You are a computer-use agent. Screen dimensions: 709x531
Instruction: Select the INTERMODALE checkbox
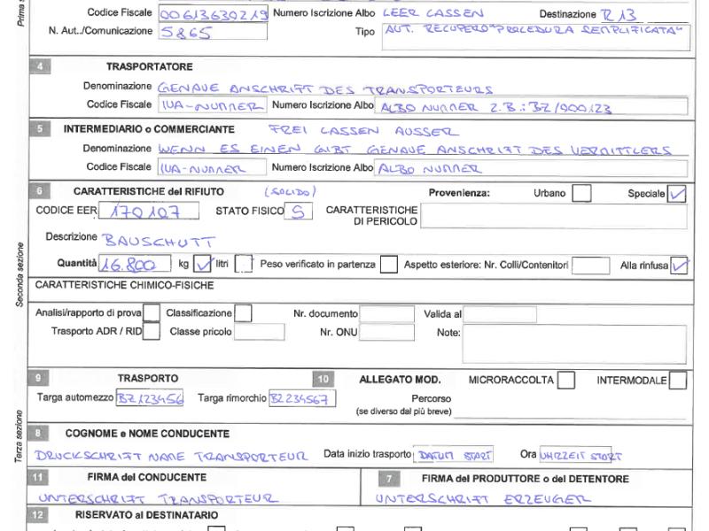pos(677,381)
